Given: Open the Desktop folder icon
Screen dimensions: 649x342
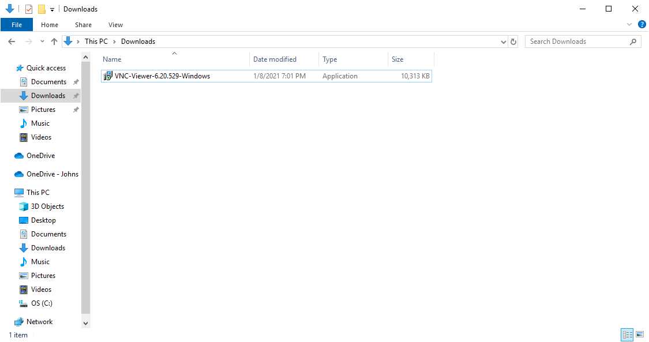Looking at the screenshot, I should 24,220.
